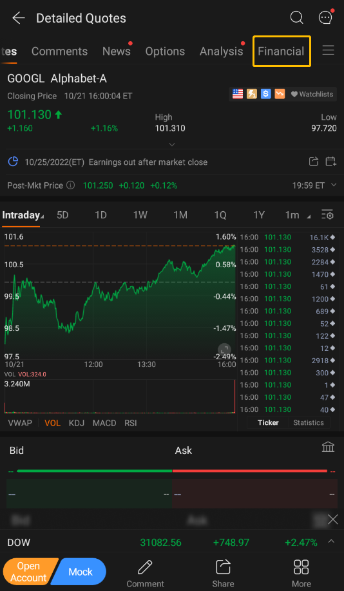Screen dimensions: 344x591
Task: Open the bank institution icon
Action: (x=328, y=447)
